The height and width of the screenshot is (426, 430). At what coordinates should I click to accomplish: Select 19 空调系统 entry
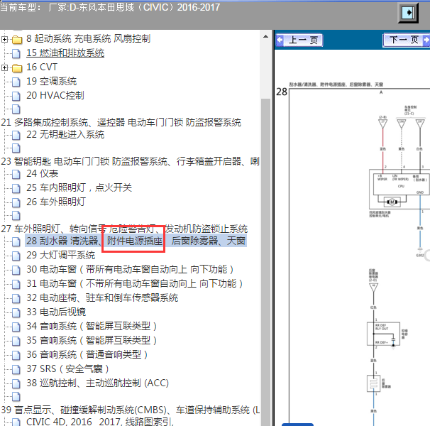[x=52, y=81]
